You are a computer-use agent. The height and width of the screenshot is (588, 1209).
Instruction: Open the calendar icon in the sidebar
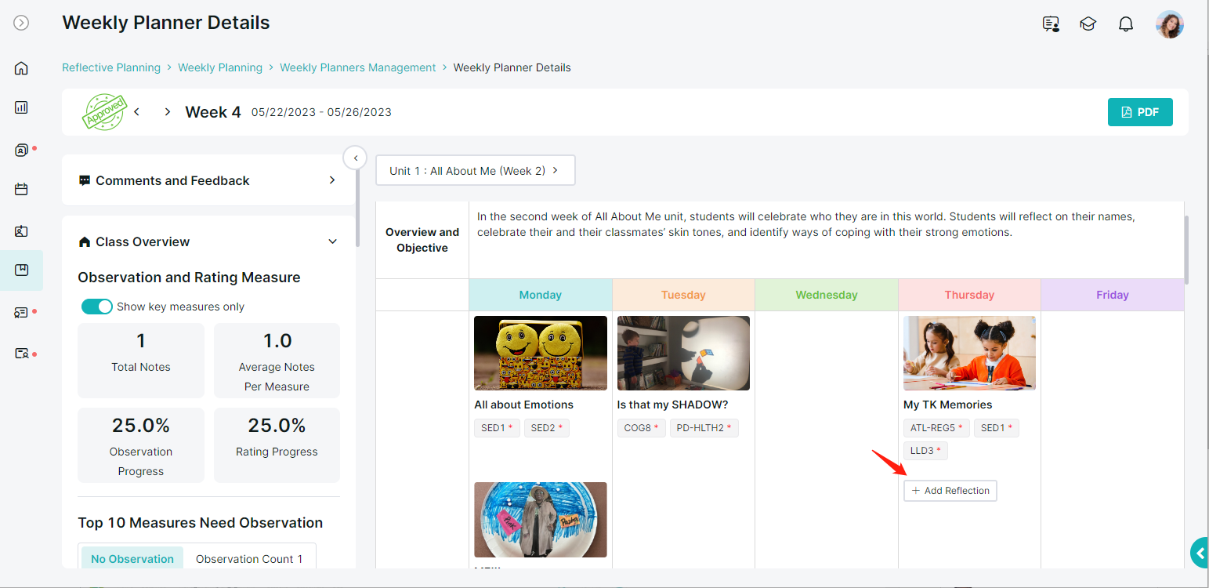[x=21, y=189]
